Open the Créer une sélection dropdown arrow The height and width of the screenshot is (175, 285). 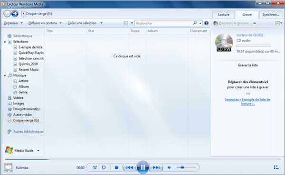(102, 23)
